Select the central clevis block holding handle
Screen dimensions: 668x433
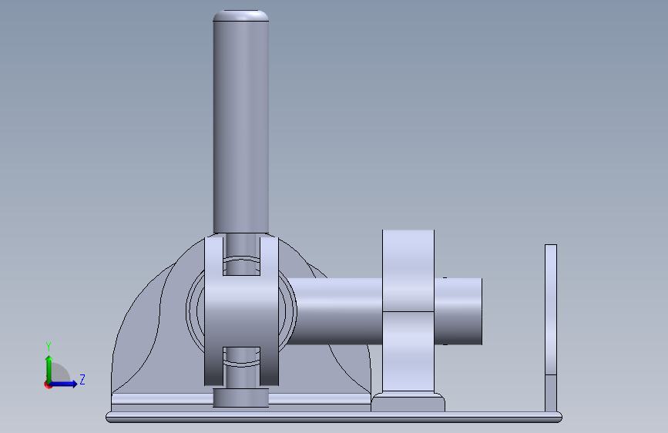click(241, 311)
